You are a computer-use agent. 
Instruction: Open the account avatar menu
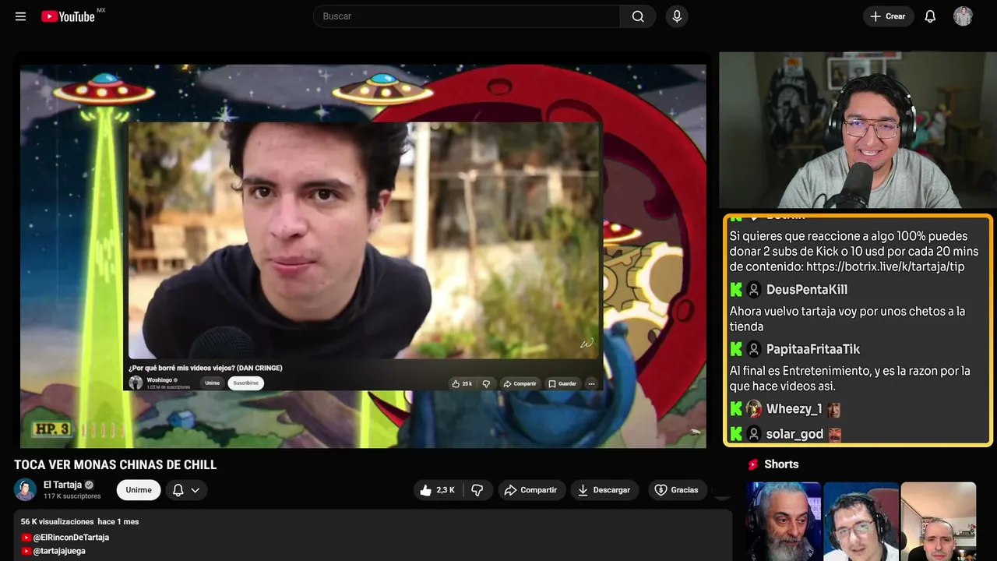click(963, 16)
